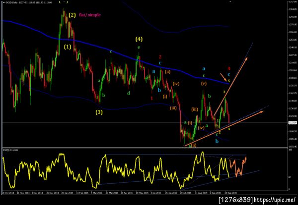This screenshot has width=298, height=205.
Task: Select the yellow (4) wave label
Action: (x=139, y=39)
